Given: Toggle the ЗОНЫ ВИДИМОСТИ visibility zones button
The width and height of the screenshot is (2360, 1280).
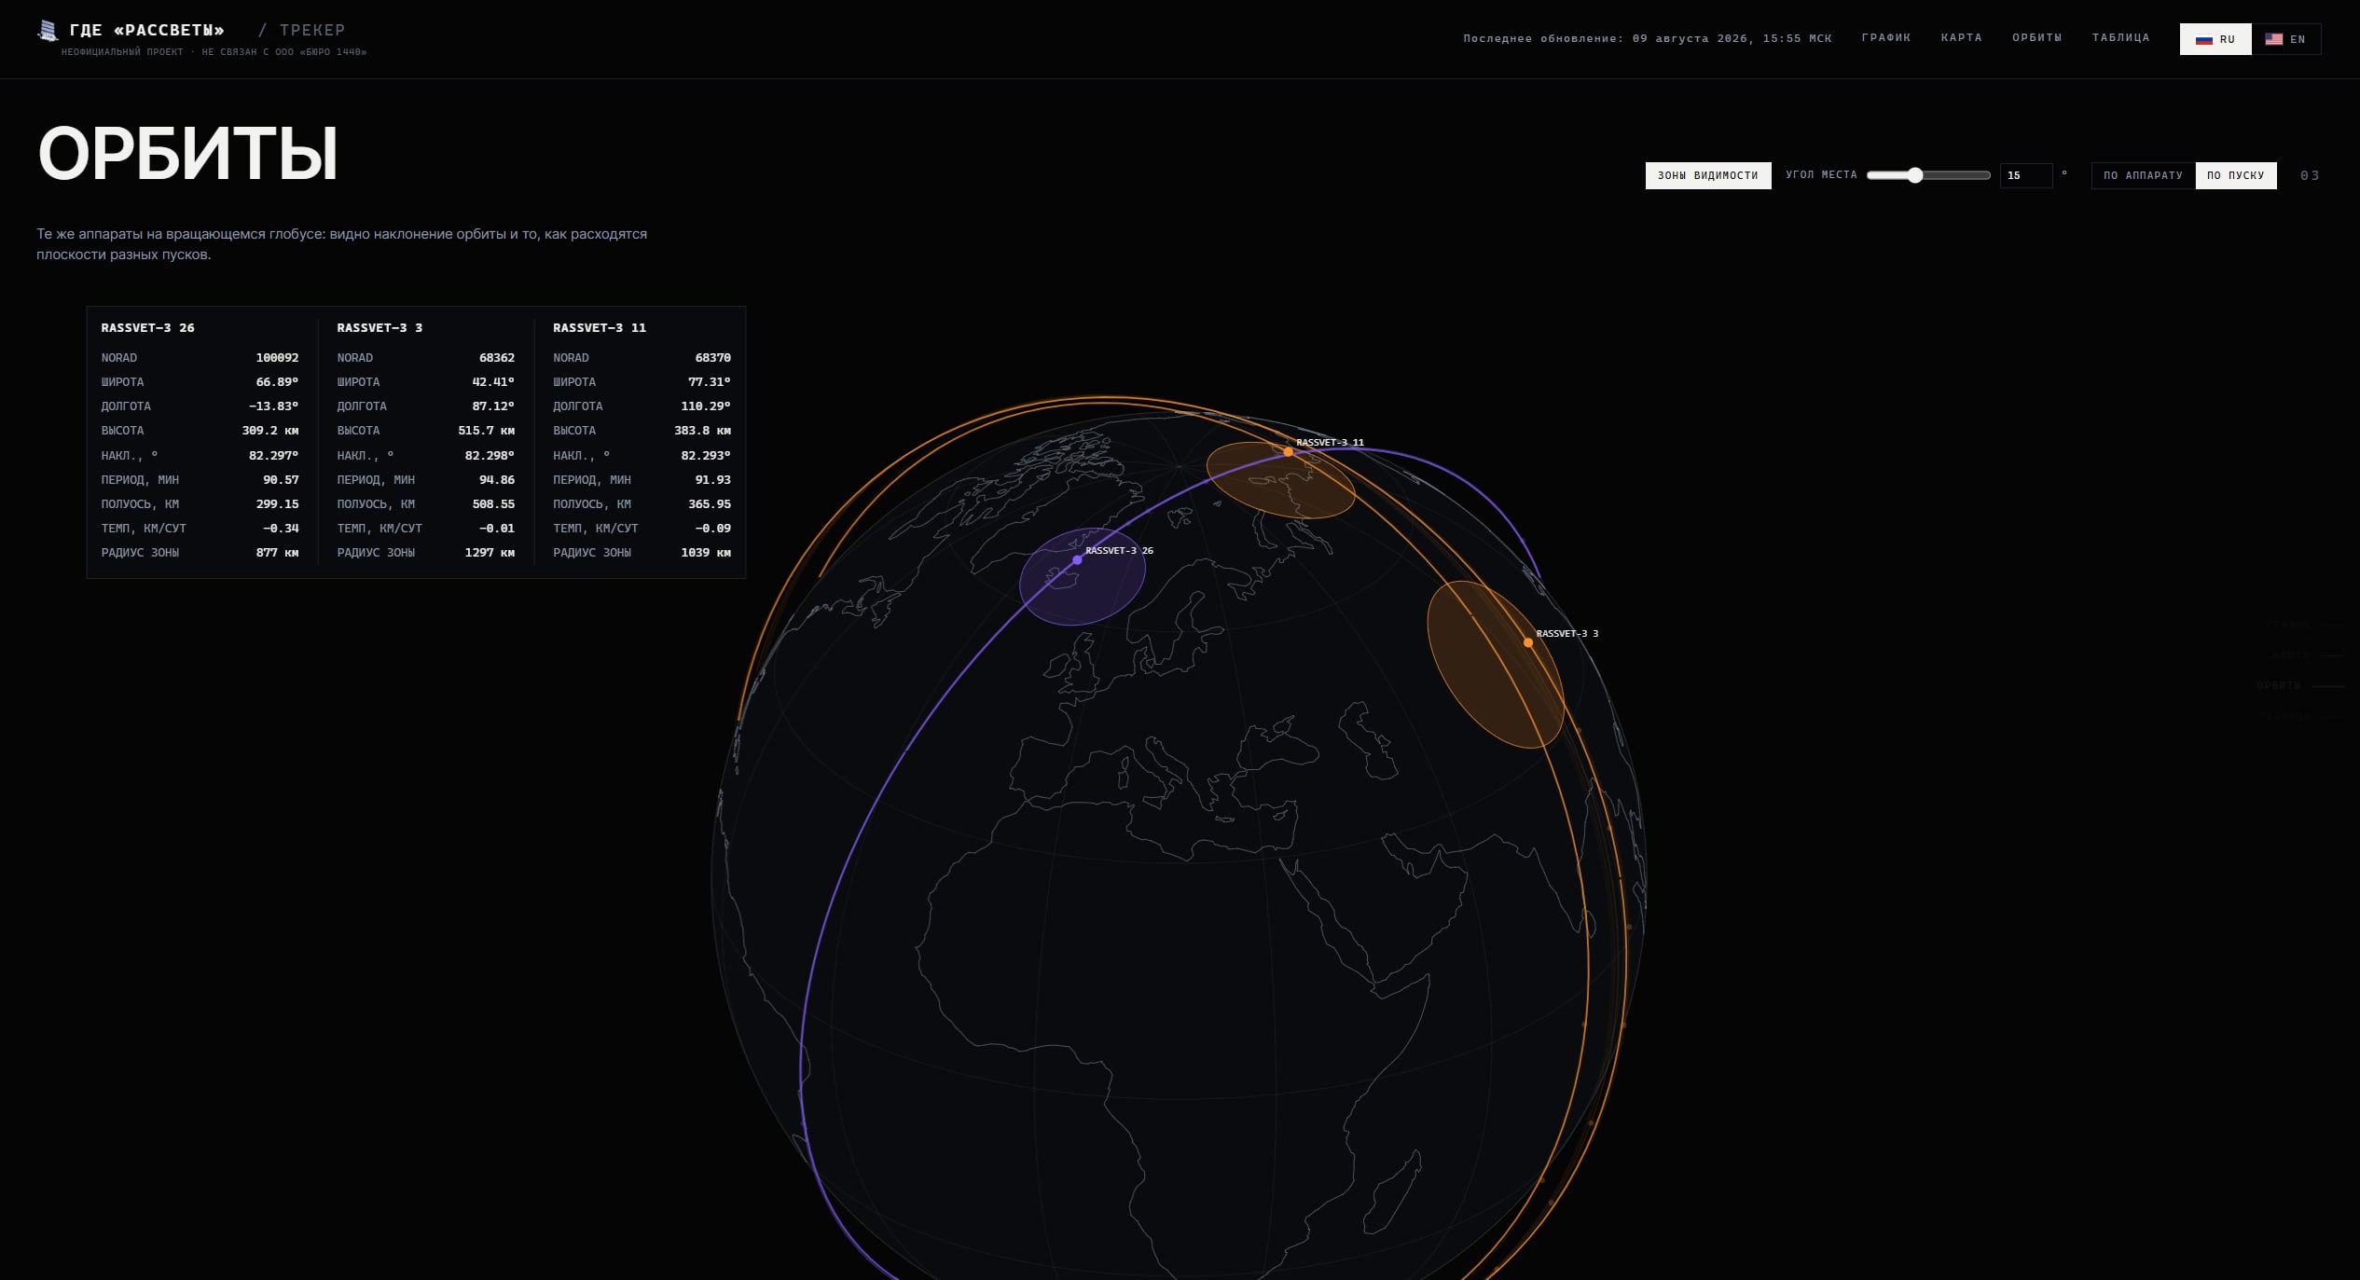Looking at the screenshot, I should coord(1708,175).
